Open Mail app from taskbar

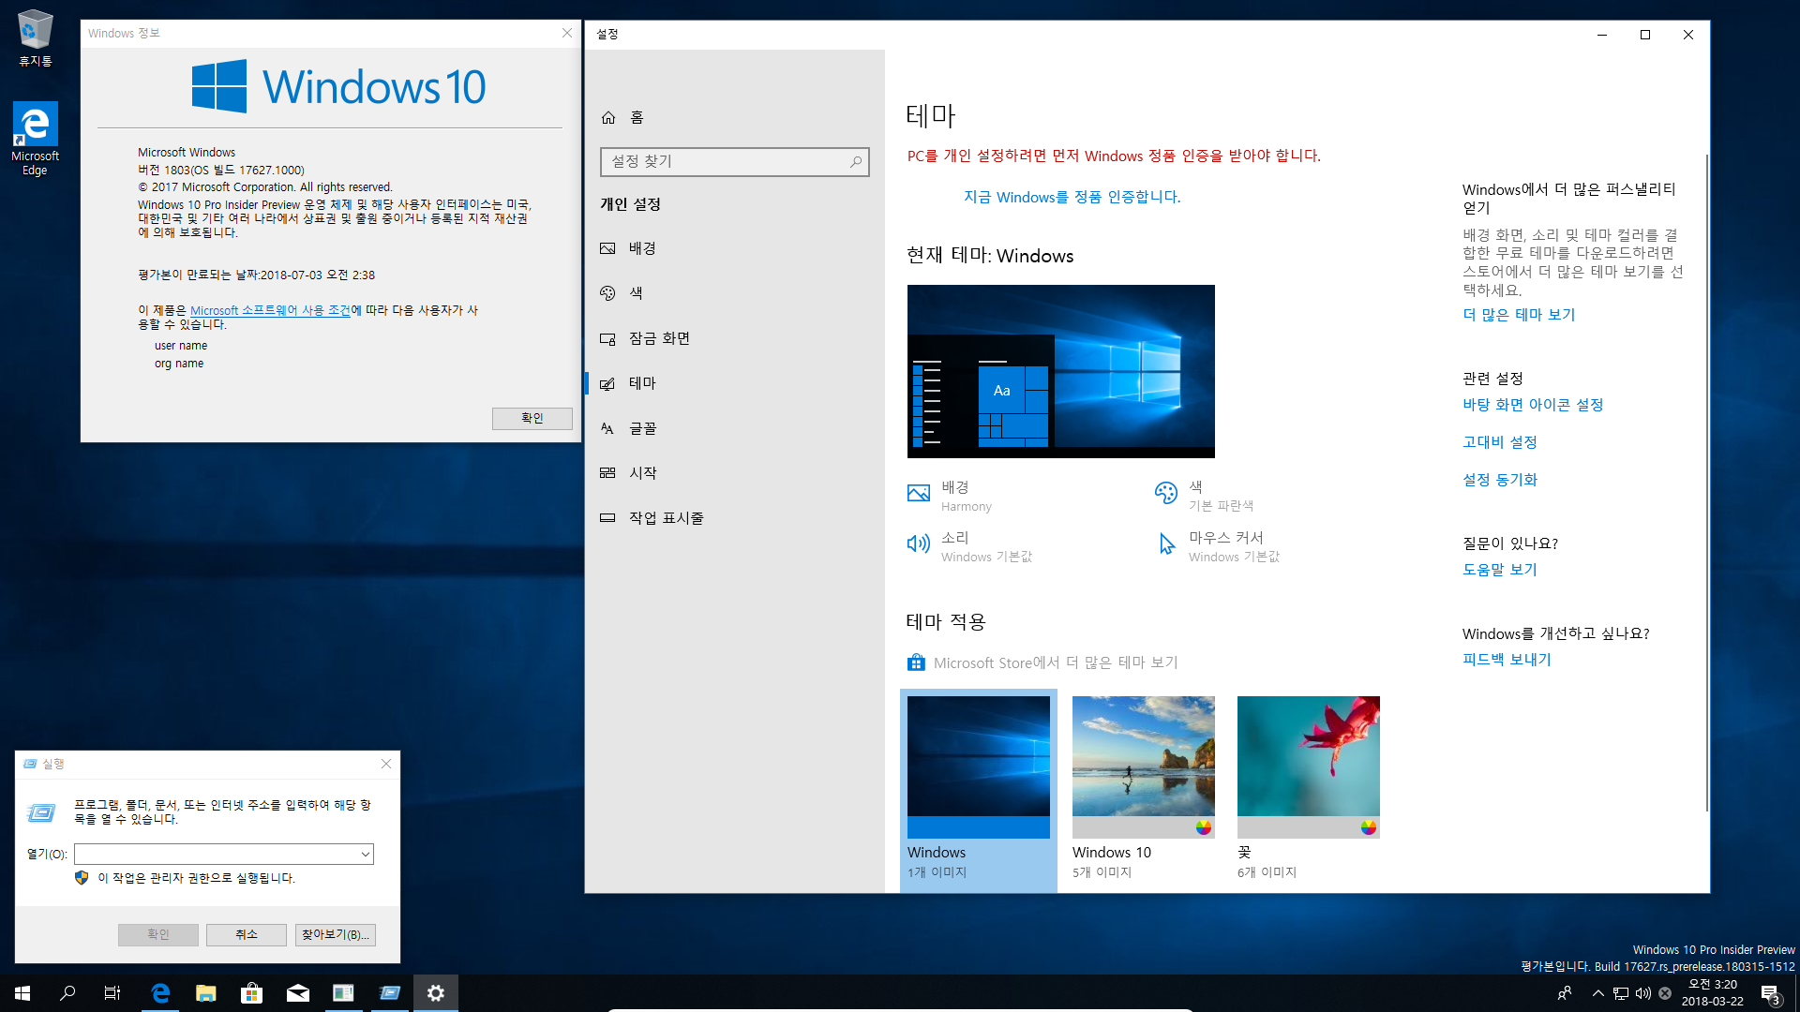(x=297, y=993)
